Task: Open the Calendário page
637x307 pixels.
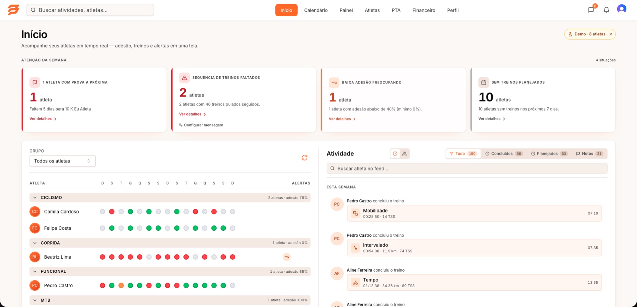Action: (x=316, y=10)
